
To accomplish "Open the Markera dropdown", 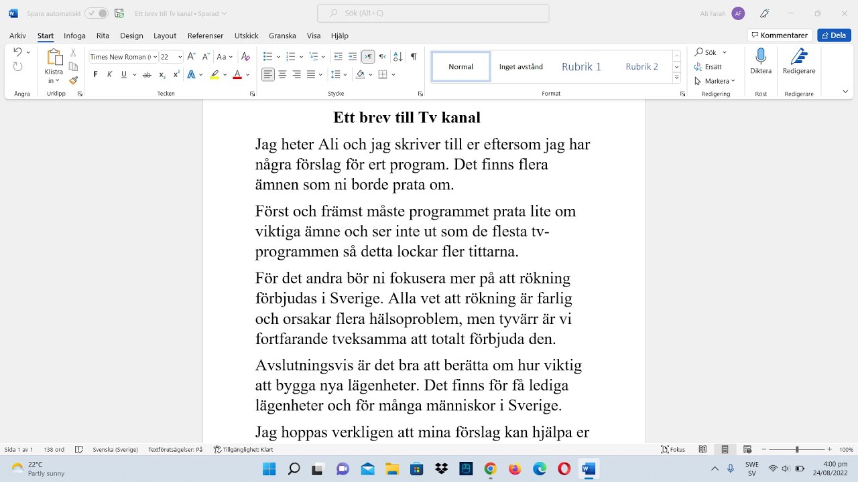I will (x=715, y=81).
